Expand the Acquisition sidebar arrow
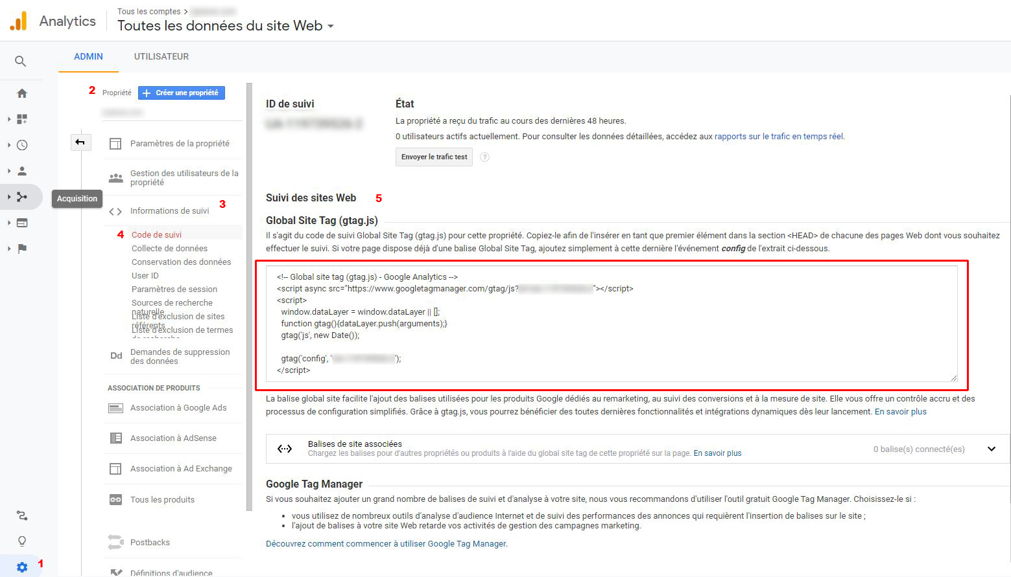Image resolution: width=1011 pixels, height=577 pixels. [x=9, y=197]
